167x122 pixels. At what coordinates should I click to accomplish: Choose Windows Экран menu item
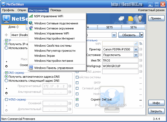(x=57, y=56)
